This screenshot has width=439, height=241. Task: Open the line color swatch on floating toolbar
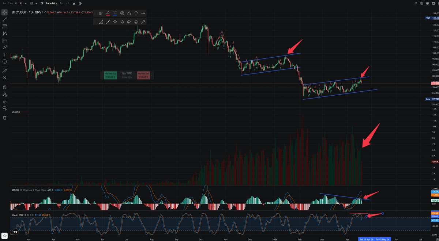(108, 14)
